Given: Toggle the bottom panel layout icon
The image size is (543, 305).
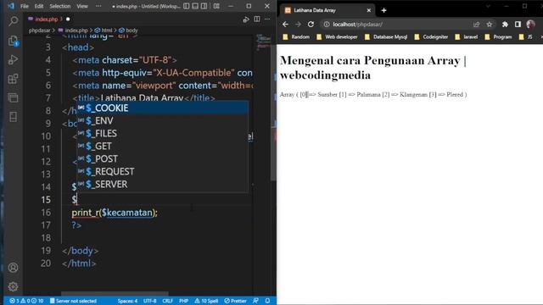Looking at the screenshot, I should [195, 6].
